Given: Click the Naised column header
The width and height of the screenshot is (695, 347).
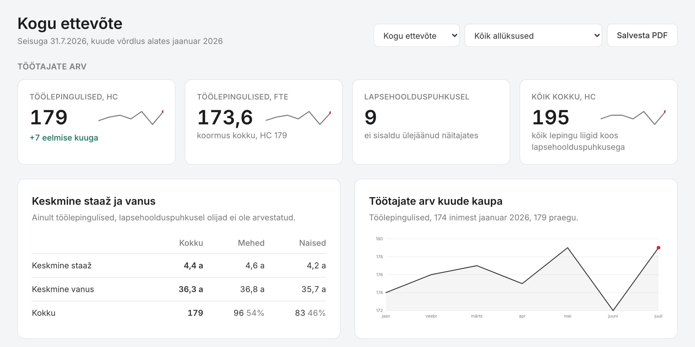Looking at the screenshot, I should [x=312, y=243].
